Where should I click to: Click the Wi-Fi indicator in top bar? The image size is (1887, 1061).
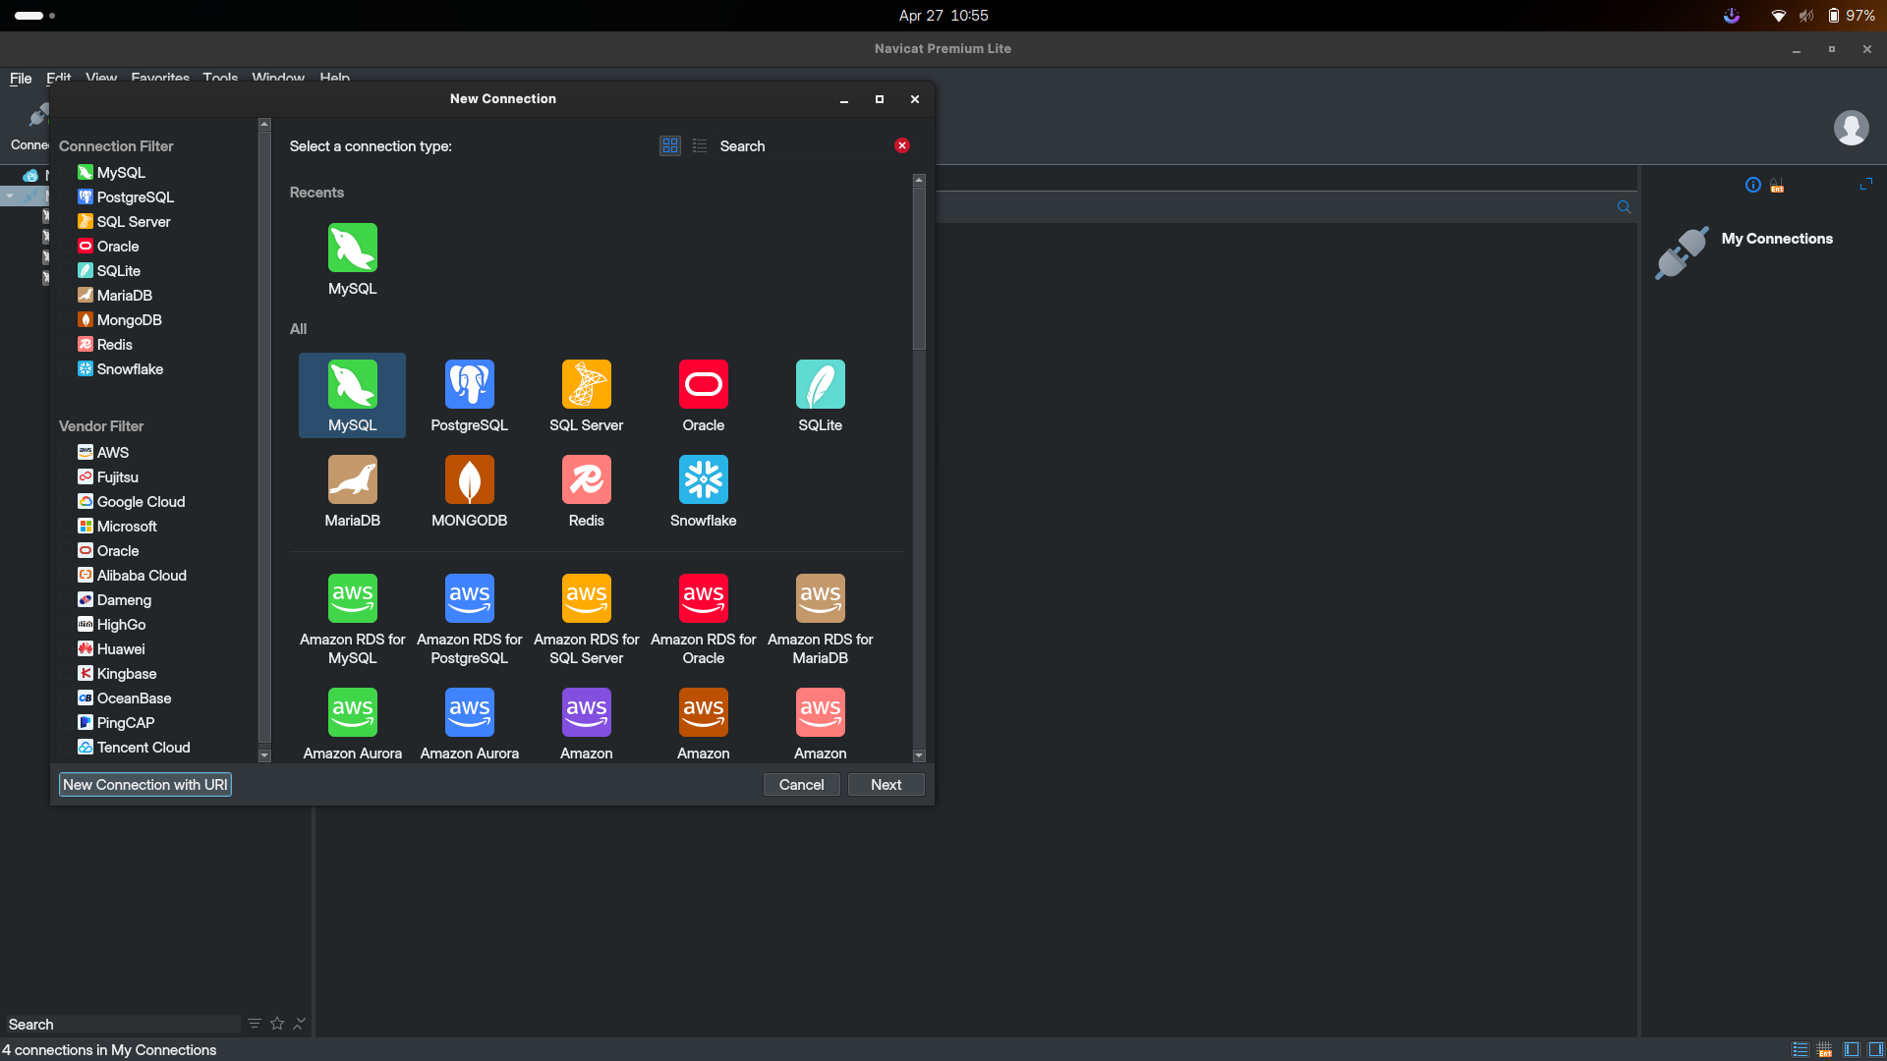pyautogui.click(x=1778, y=16)
